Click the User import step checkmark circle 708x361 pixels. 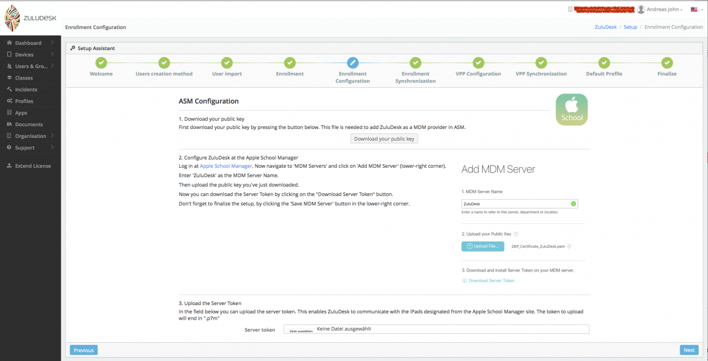[227, 62]
